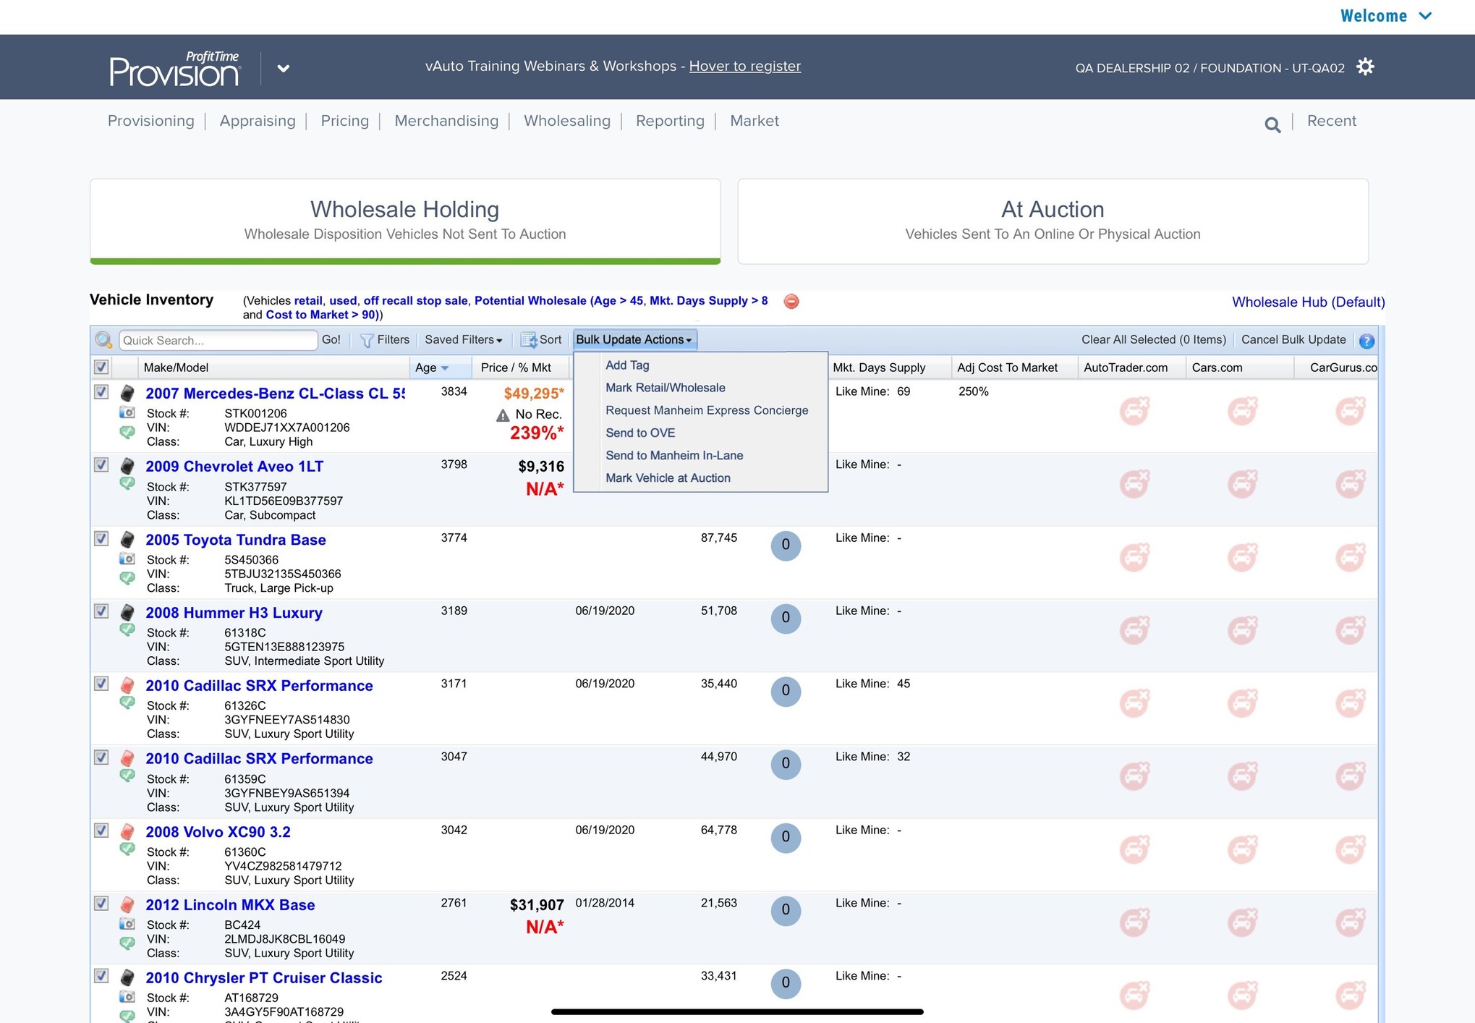Toggle the select-all checkbox in table header
The height and width of the screenshot is (1023, 1475).
coord(102,367)
